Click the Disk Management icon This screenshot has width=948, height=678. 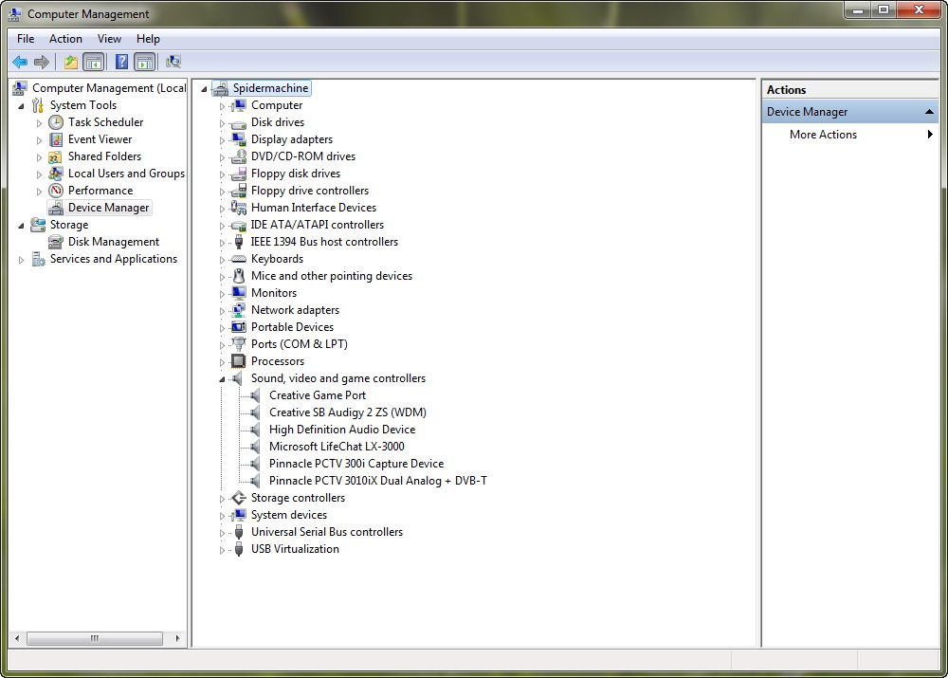[56, 242]
